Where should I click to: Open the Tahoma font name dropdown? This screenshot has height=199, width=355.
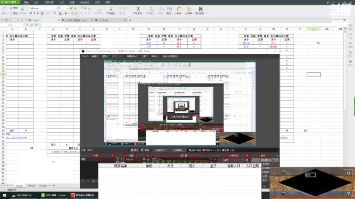tap(56, 8)
